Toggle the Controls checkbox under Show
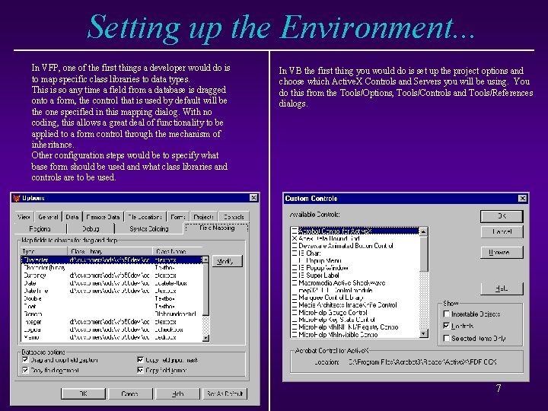 tap(446, 326)
